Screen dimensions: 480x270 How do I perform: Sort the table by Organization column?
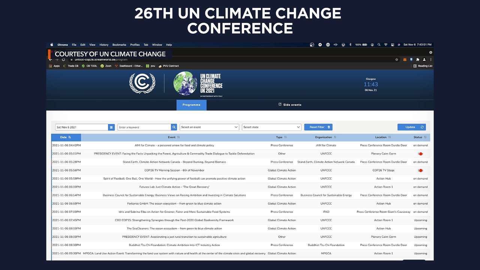pos(326,137)
